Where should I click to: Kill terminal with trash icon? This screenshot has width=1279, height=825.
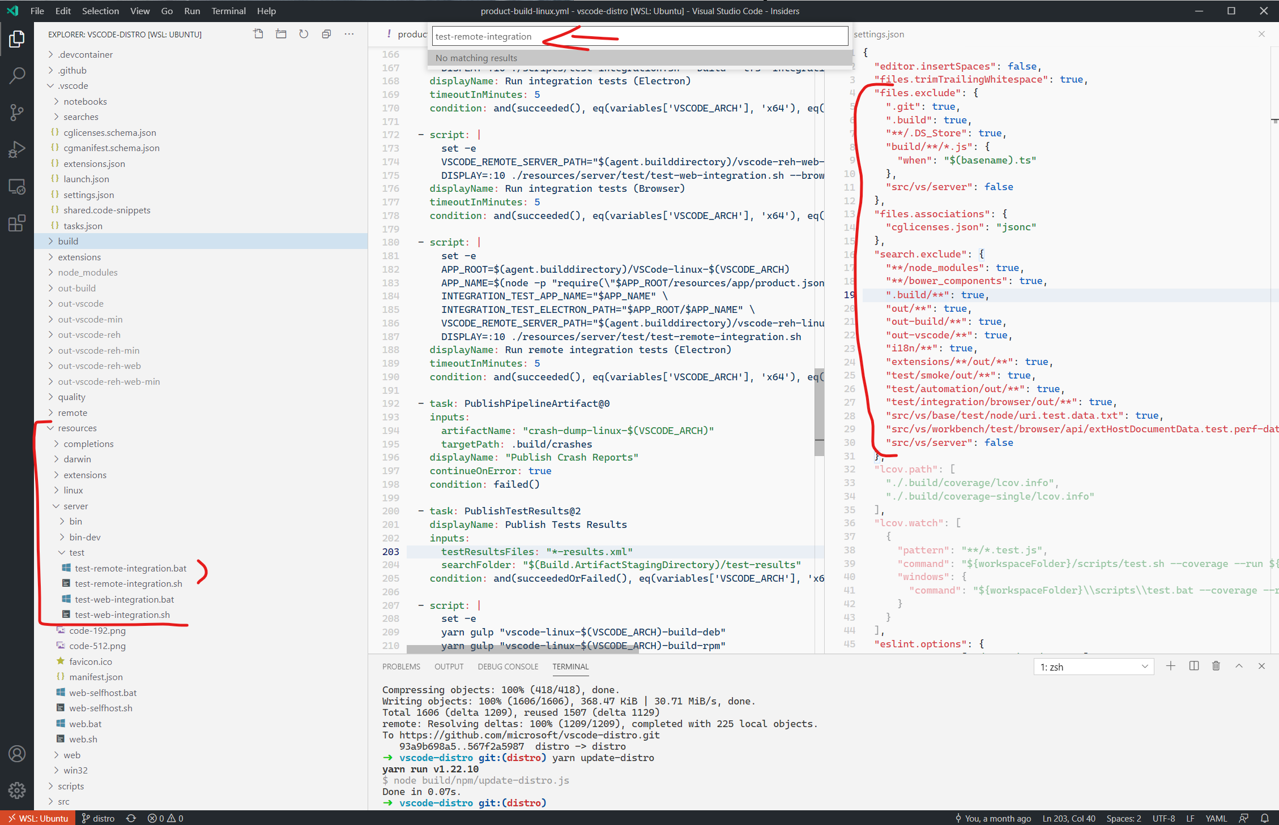[1216, 666]
